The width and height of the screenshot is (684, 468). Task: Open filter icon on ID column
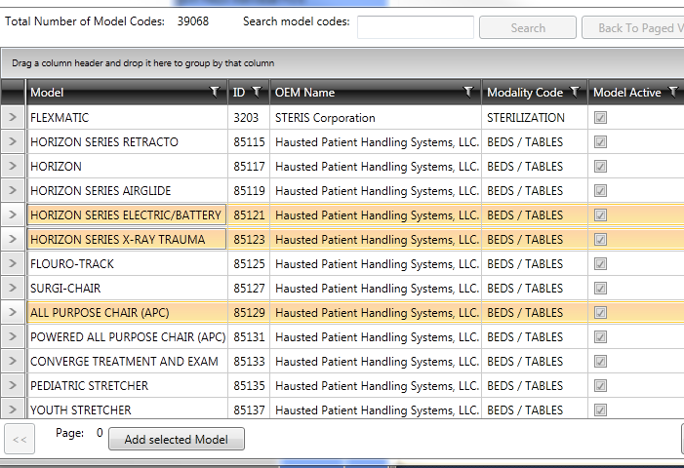click(257, 93)
